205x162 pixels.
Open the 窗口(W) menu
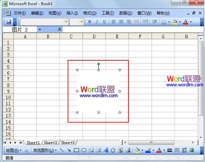coord(144,13)
